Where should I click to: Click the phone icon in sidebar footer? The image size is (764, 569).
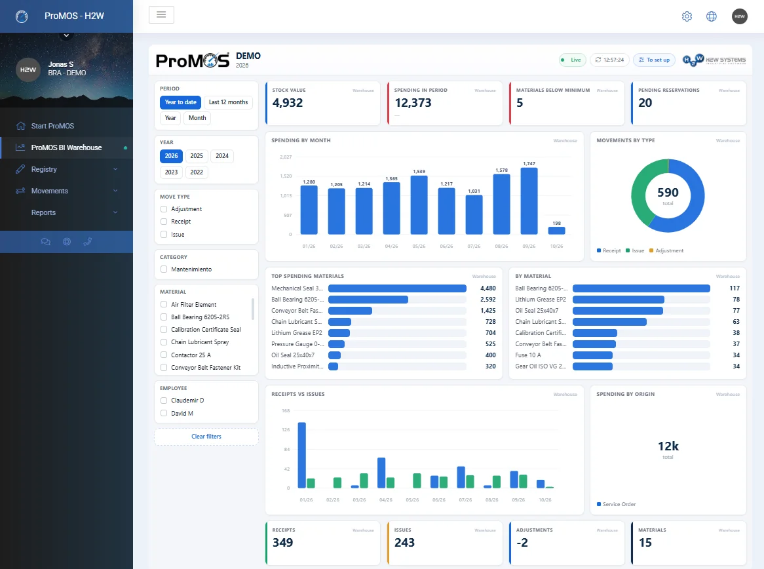[88, 241]
